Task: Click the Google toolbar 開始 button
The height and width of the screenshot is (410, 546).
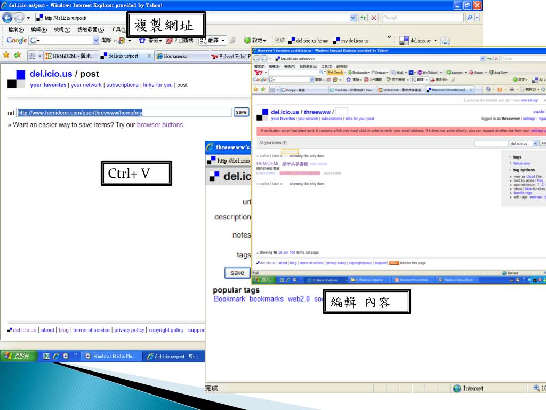Action: [107, 41]
